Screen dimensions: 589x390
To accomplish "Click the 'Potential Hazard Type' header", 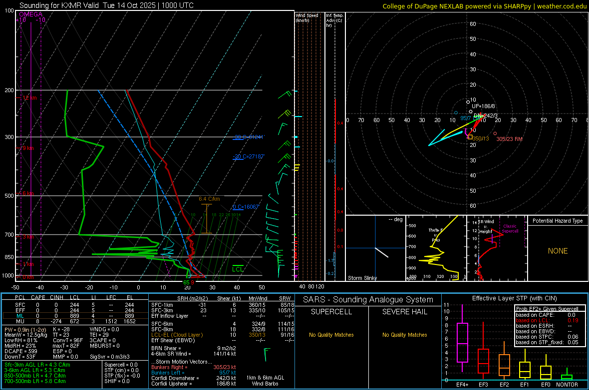I will coord(558,221).
